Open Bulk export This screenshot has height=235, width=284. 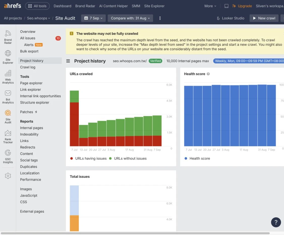point(29,51)
